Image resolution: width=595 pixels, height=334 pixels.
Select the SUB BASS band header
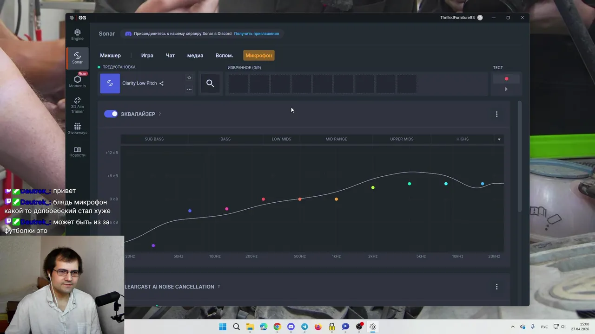point(154,139)
